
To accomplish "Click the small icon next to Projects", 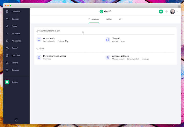I will point(66,41).
